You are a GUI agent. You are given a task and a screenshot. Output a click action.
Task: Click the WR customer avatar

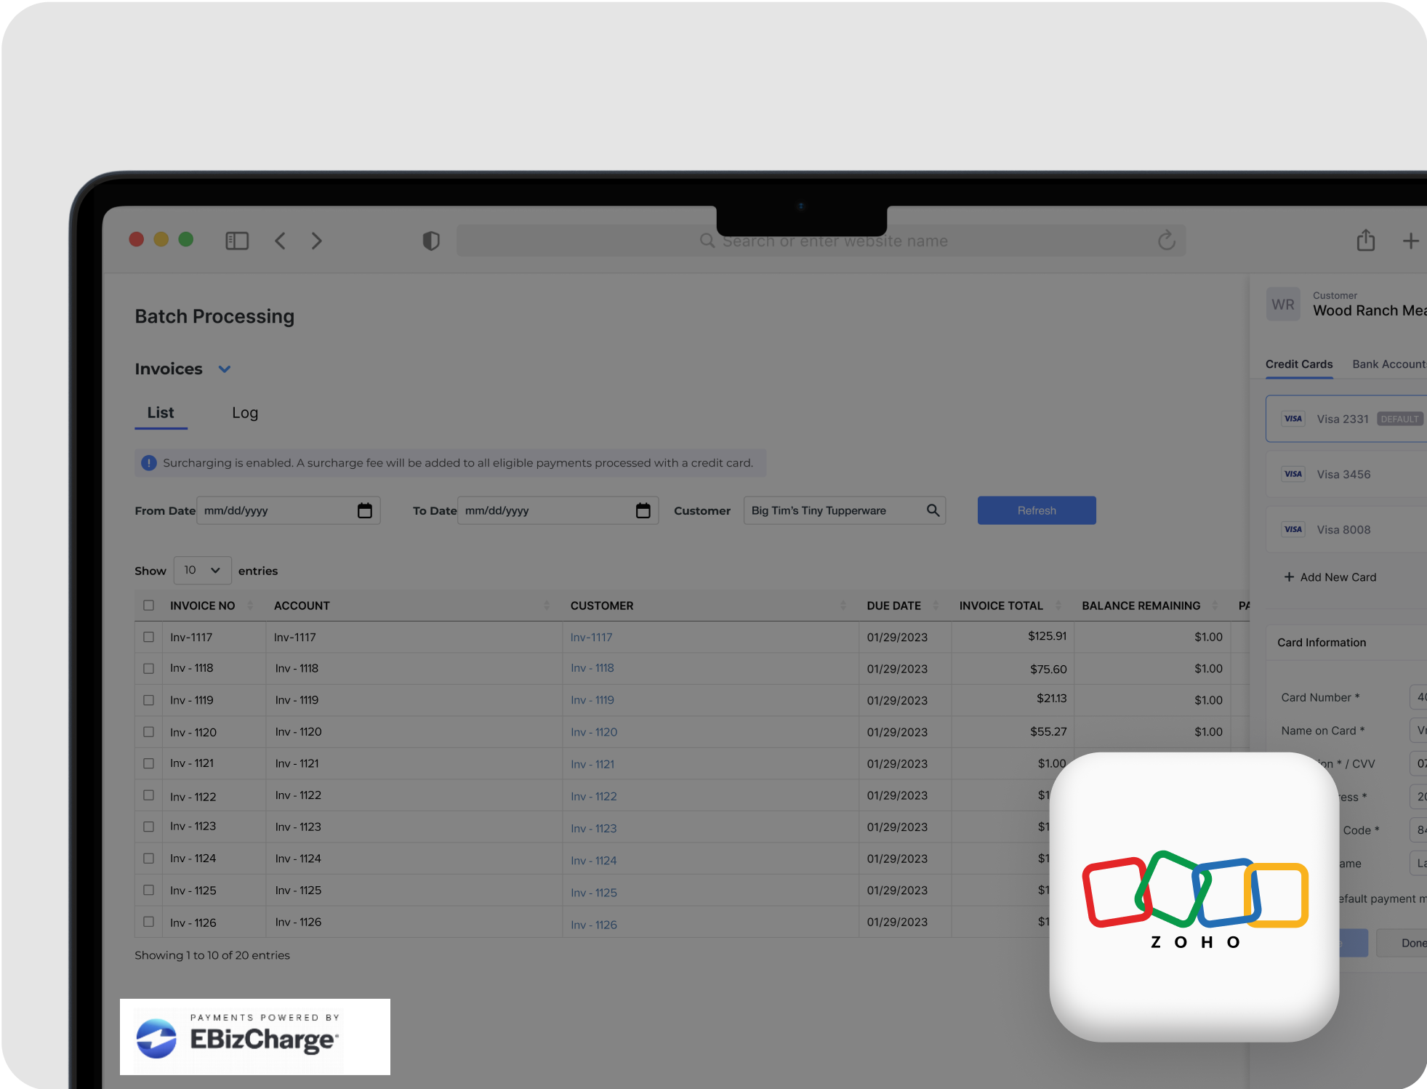(1283, 305)
